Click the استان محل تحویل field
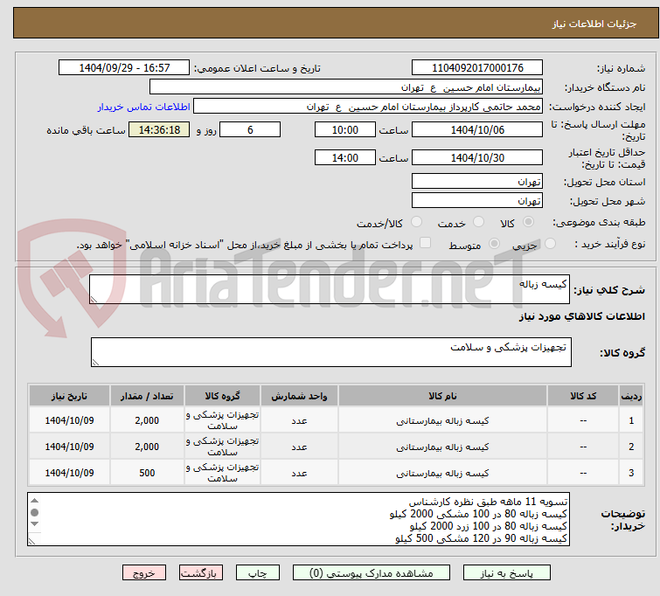The height and width of the screenshot is (596, 660). click(477, 182)
